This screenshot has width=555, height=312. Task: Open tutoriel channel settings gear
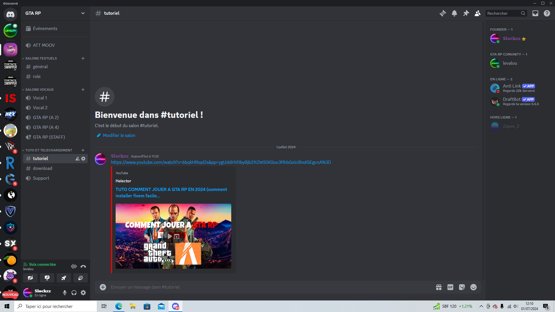tap(83, 159)
